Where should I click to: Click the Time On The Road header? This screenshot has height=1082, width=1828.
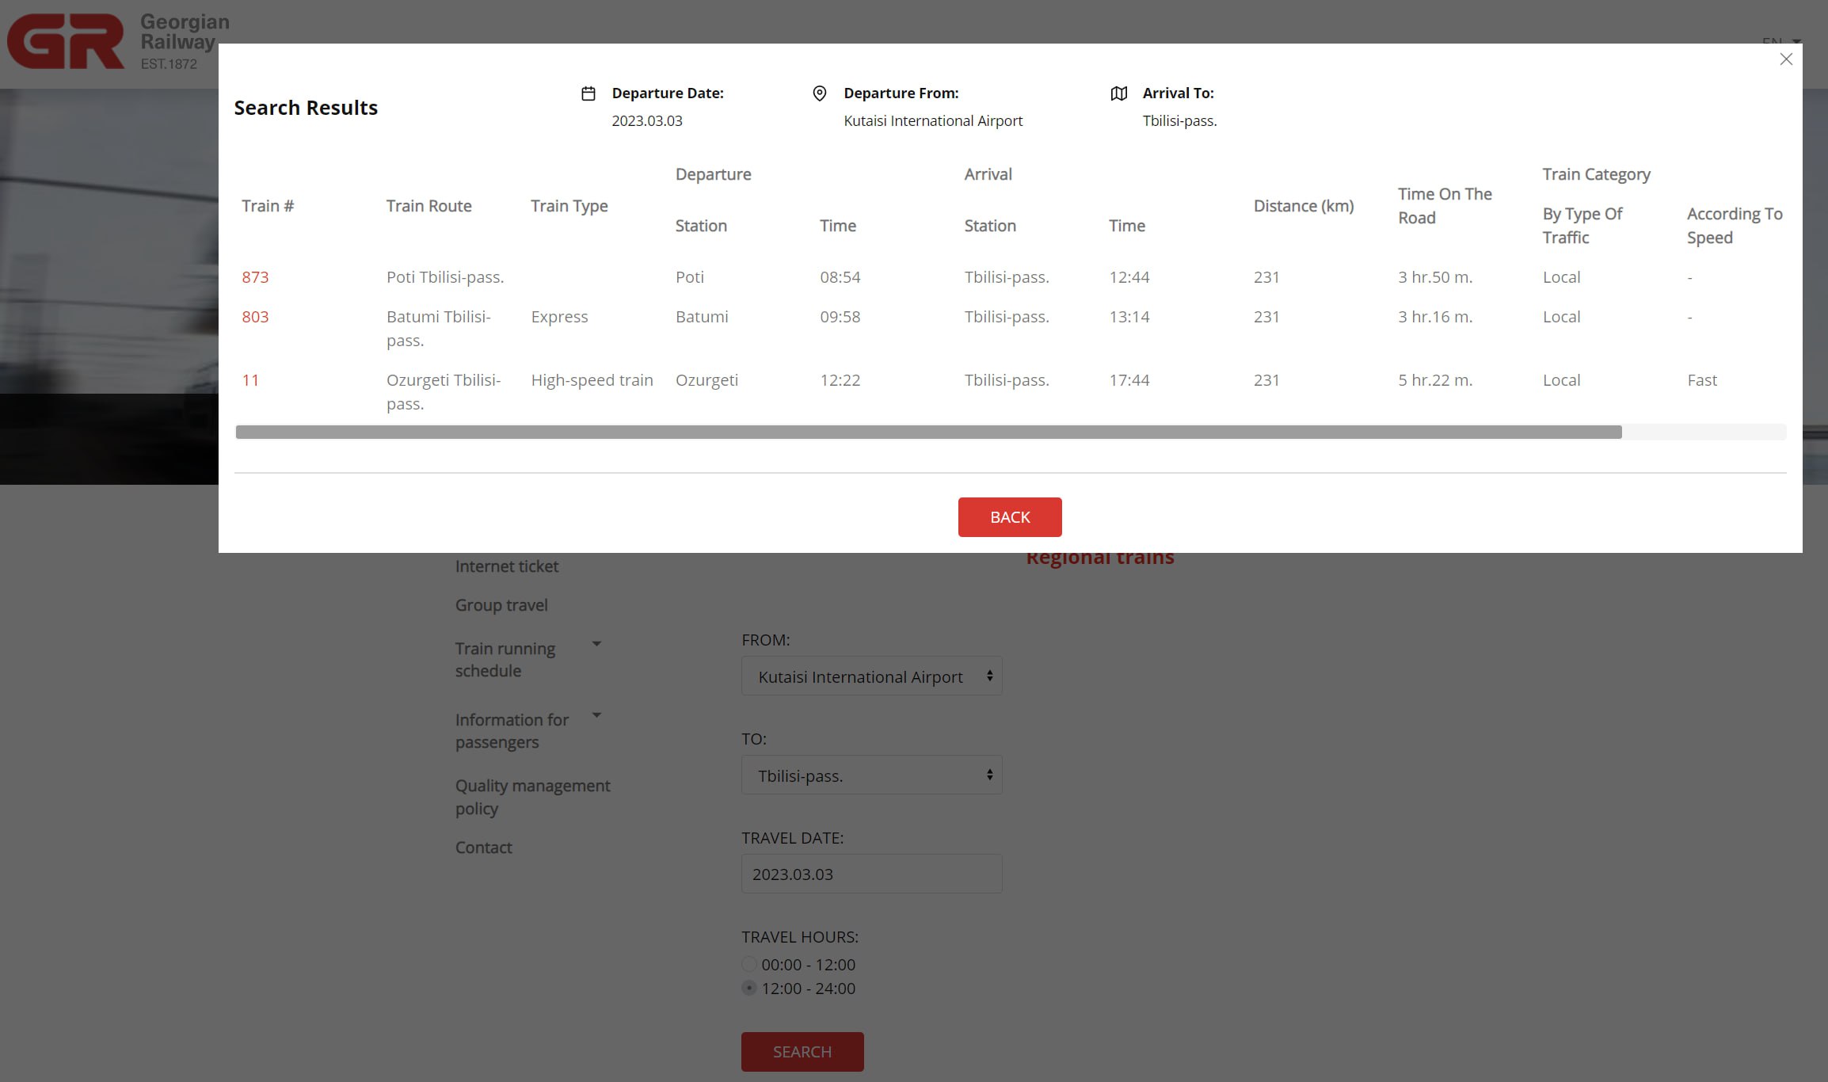point(1445,206)
